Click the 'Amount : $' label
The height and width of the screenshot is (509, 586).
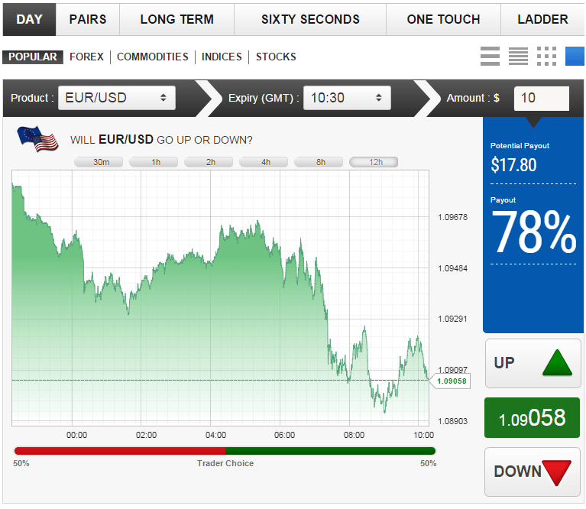click(473, 98)
